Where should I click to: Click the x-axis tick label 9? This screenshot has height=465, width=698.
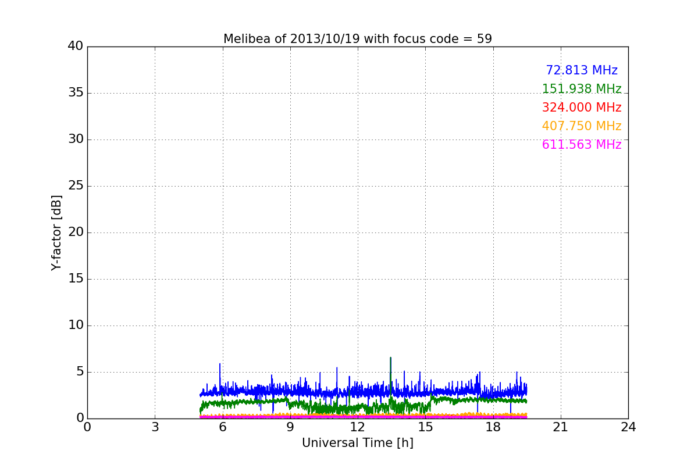290,427
